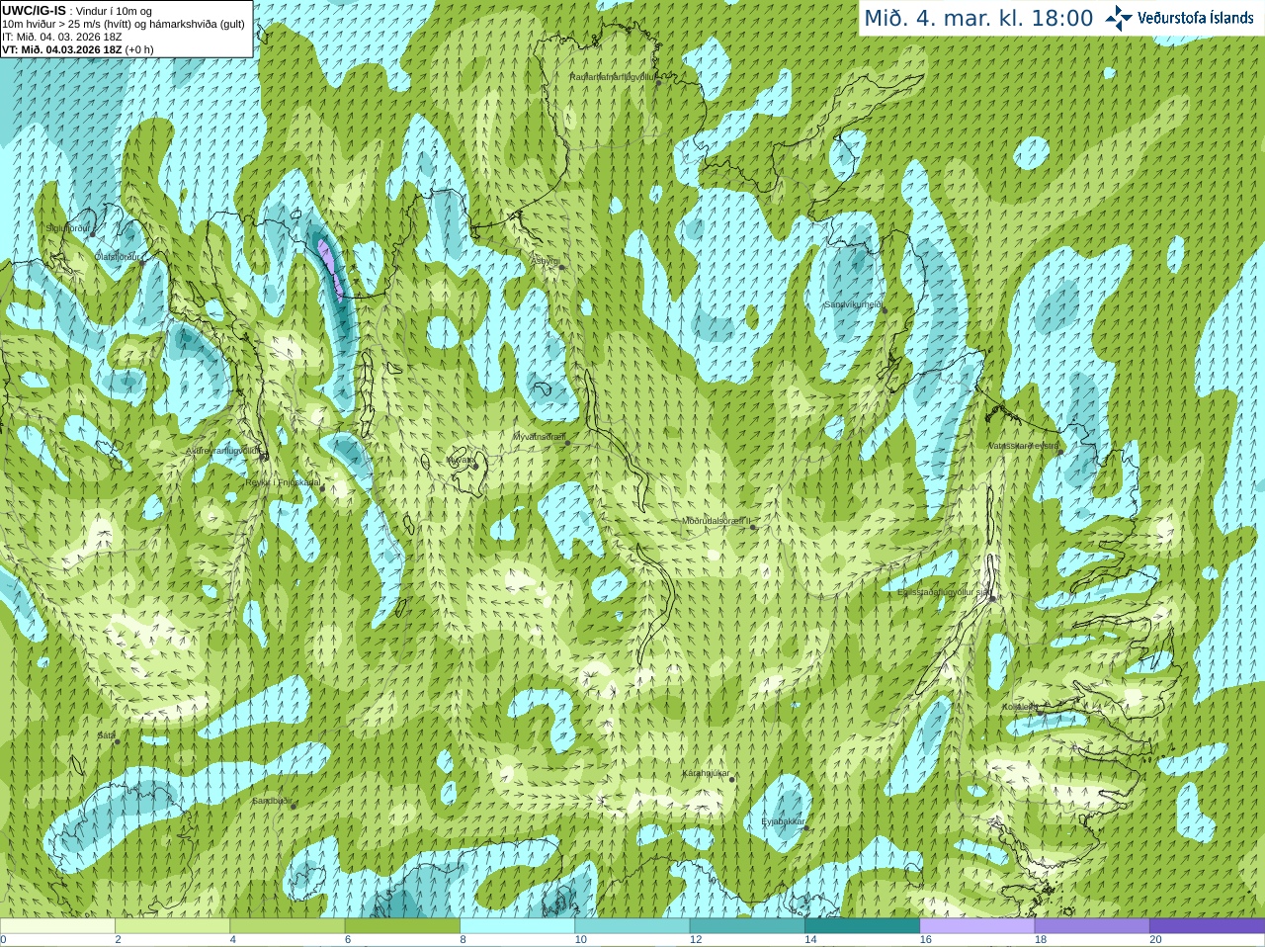1265x947 pixels.
Task: Click the 0–2 m/s pale legend swatch
Action: (57, 926)
